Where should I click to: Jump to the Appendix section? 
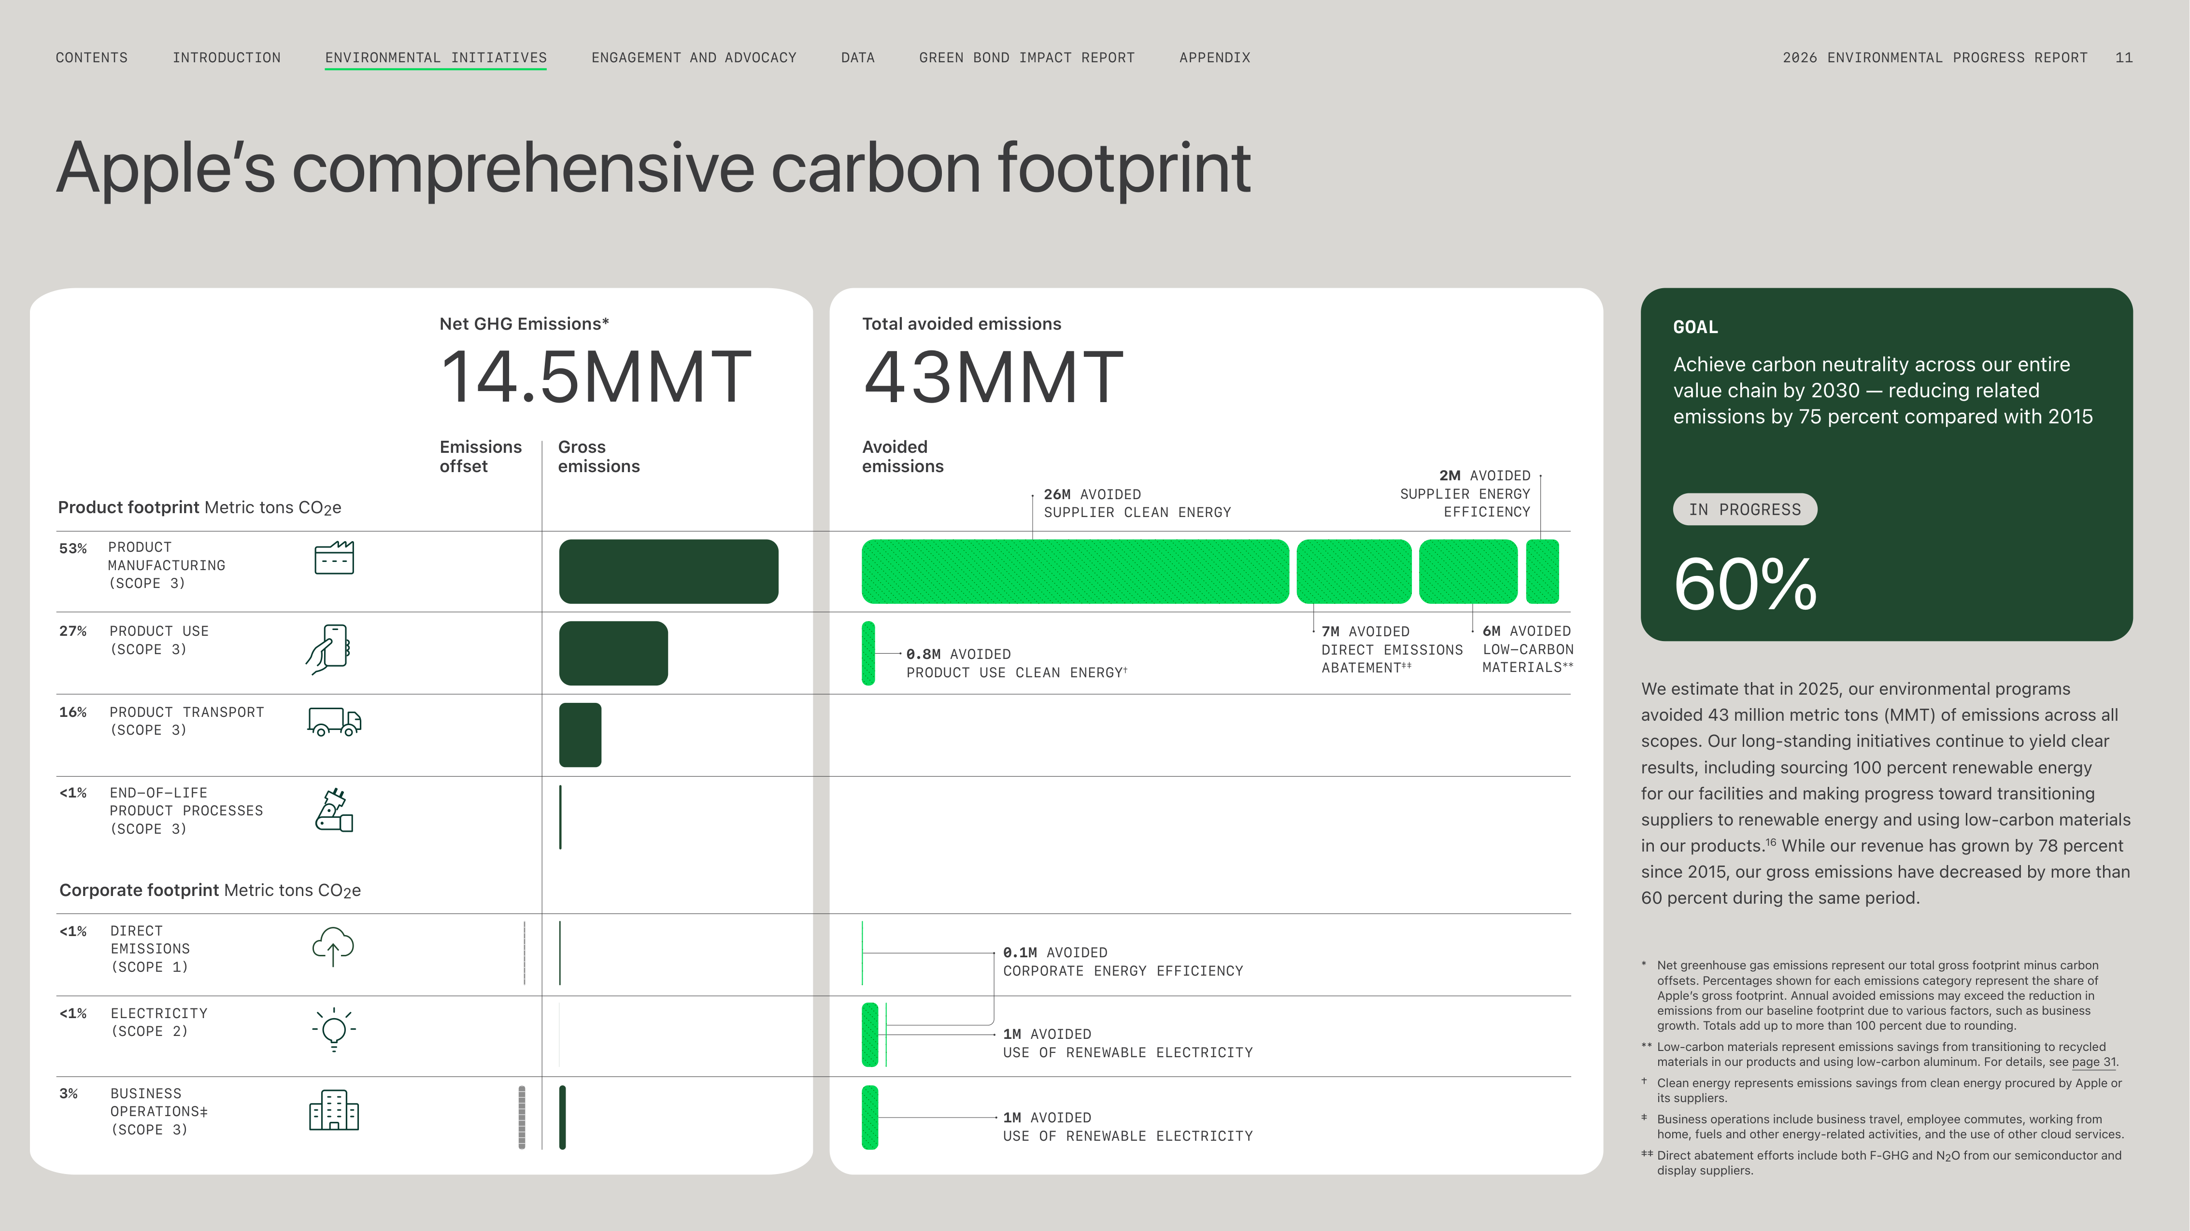tap(1215, 58)
